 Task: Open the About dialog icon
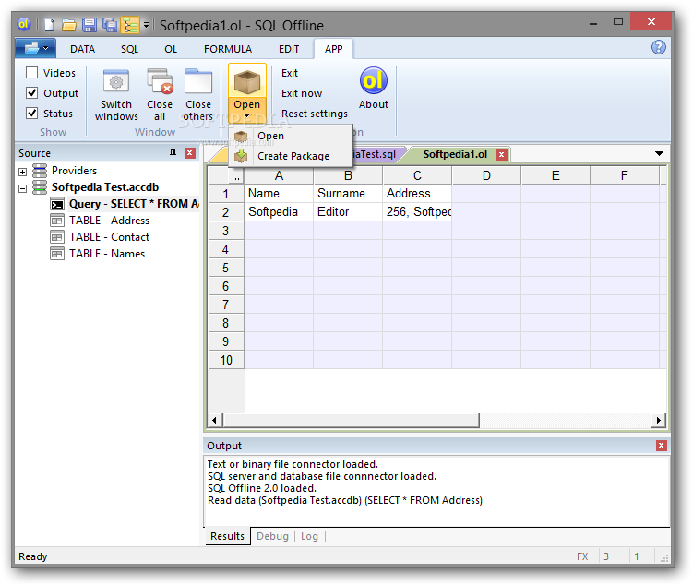pyautogui.click(x=374, y=80)
